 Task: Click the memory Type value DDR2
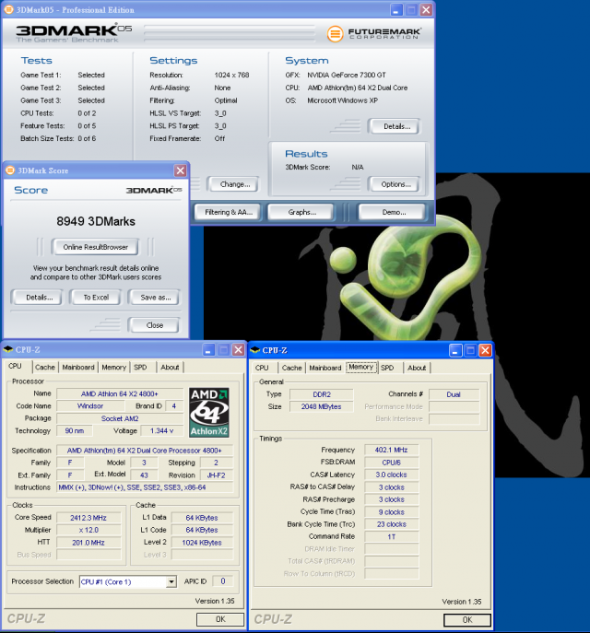pos(322,394)
